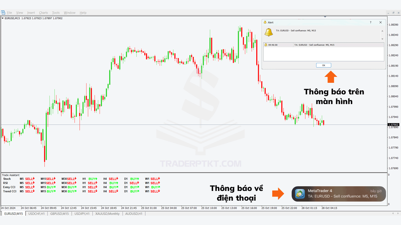Click the 24 Oct 2024 time axis label
This screenshot has height=225, width=401.
click(8, 208)
